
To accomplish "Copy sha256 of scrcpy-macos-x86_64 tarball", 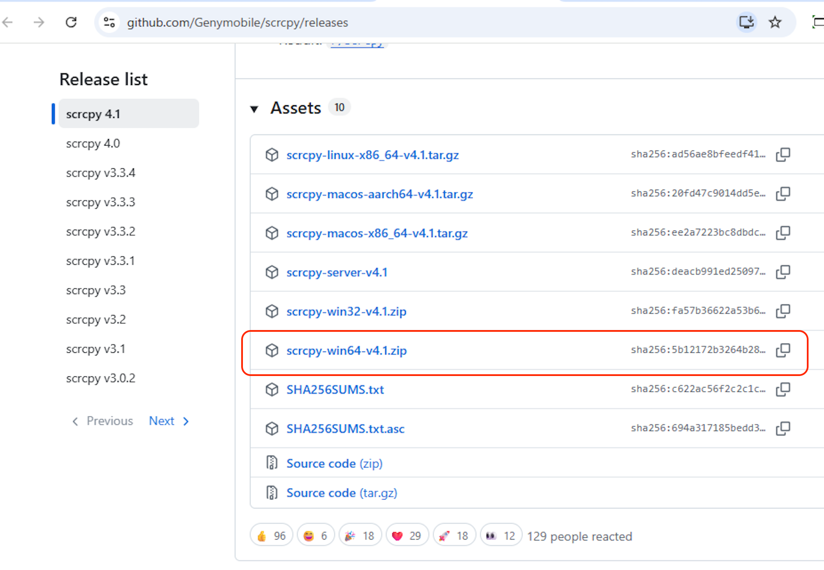I will pyautogui.click(x=783, y=233).
